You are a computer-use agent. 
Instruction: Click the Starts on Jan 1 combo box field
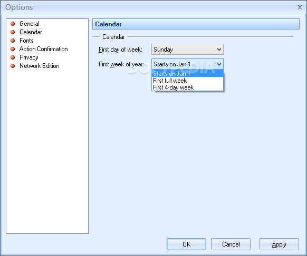pos(187,64)
